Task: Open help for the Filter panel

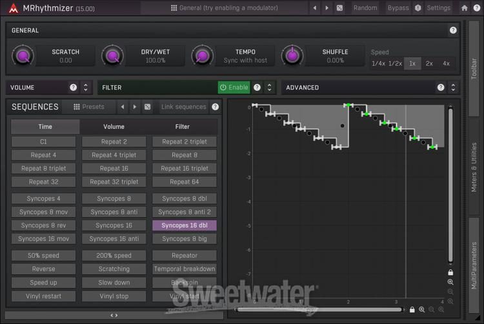Action: coord(257,88)
